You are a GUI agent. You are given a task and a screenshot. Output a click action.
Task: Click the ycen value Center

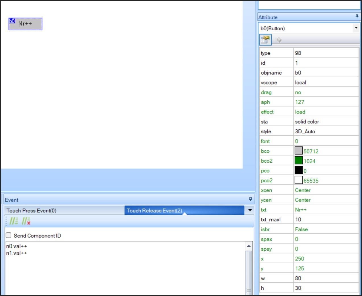tap(326, 200)
